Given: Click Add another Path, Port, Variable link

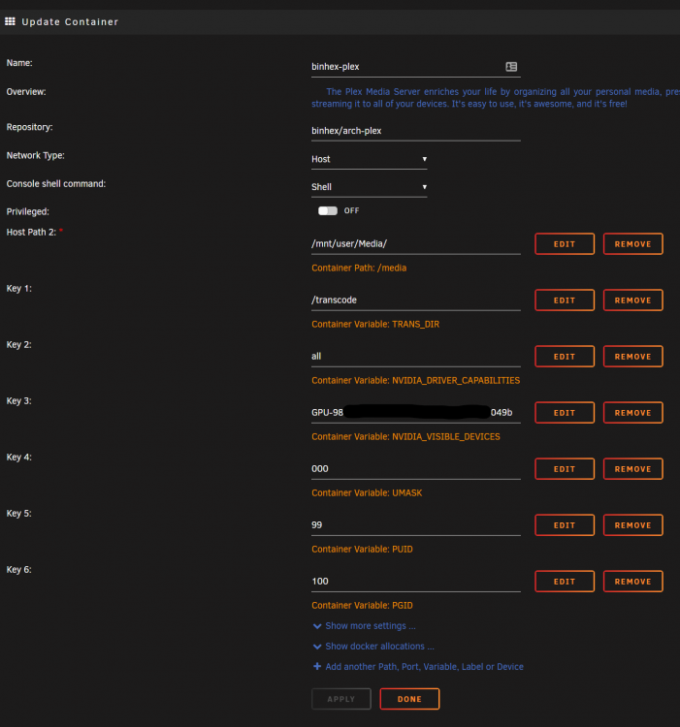Looking at the screenshot, I should [425, 667].
